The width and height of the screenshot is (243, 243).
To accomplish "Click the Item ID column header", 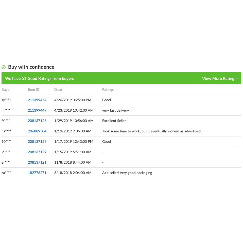I will pyautogui.click(x=34, y=90).
